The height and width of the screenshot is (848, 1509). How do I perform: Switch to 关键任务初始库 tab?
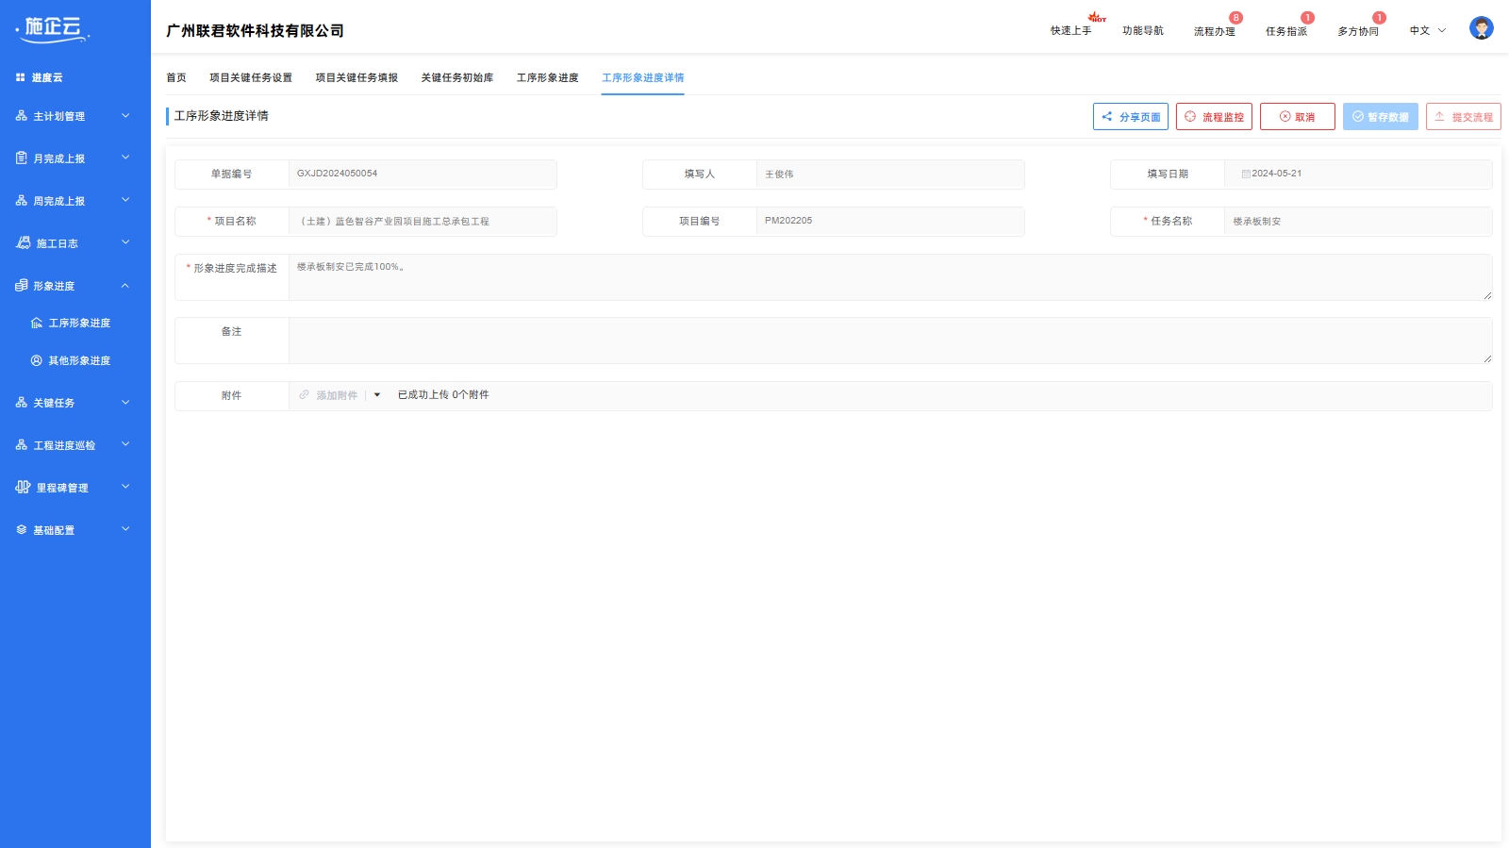pyautogui.click(x=457, y=77)
